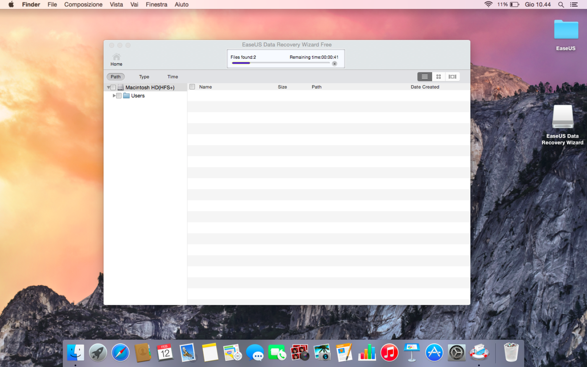Expand the Users folder node
Viewport: 587px width, 367px height.
tap(114, 96)
